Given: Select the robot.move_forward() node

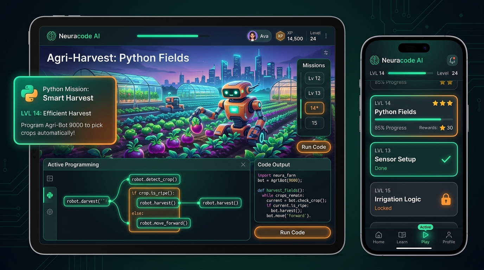Looking at the screenshot, I should coord(164,223).
